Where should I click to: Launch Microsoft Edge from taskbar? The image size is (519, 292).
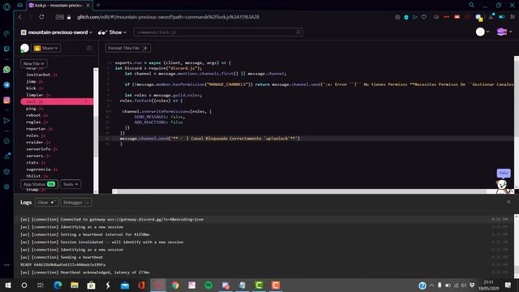(x=58, y=285)
